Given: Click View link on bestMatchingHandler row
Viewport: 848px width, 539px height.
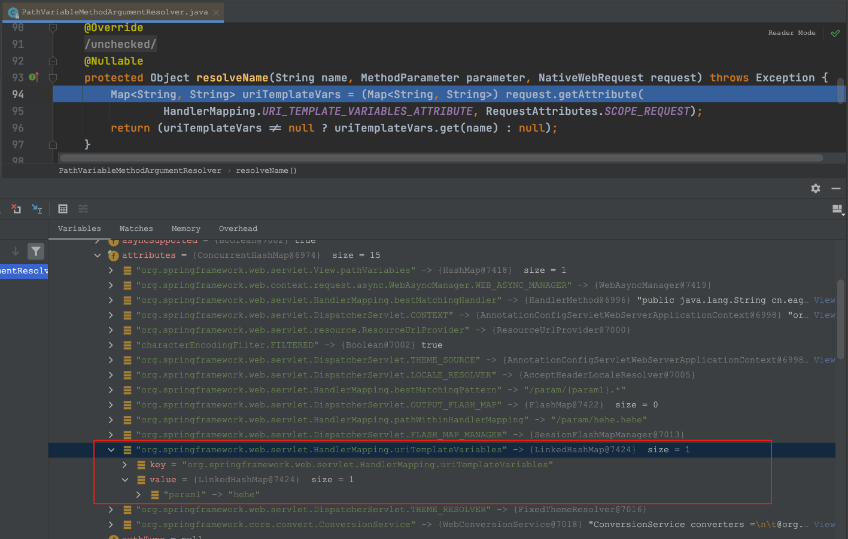Looking at the screenshot, I should [825, 300].
